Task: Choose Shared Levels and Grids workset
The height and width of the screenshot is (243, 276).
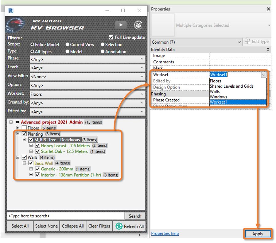Action: click(x=238, y=86)
